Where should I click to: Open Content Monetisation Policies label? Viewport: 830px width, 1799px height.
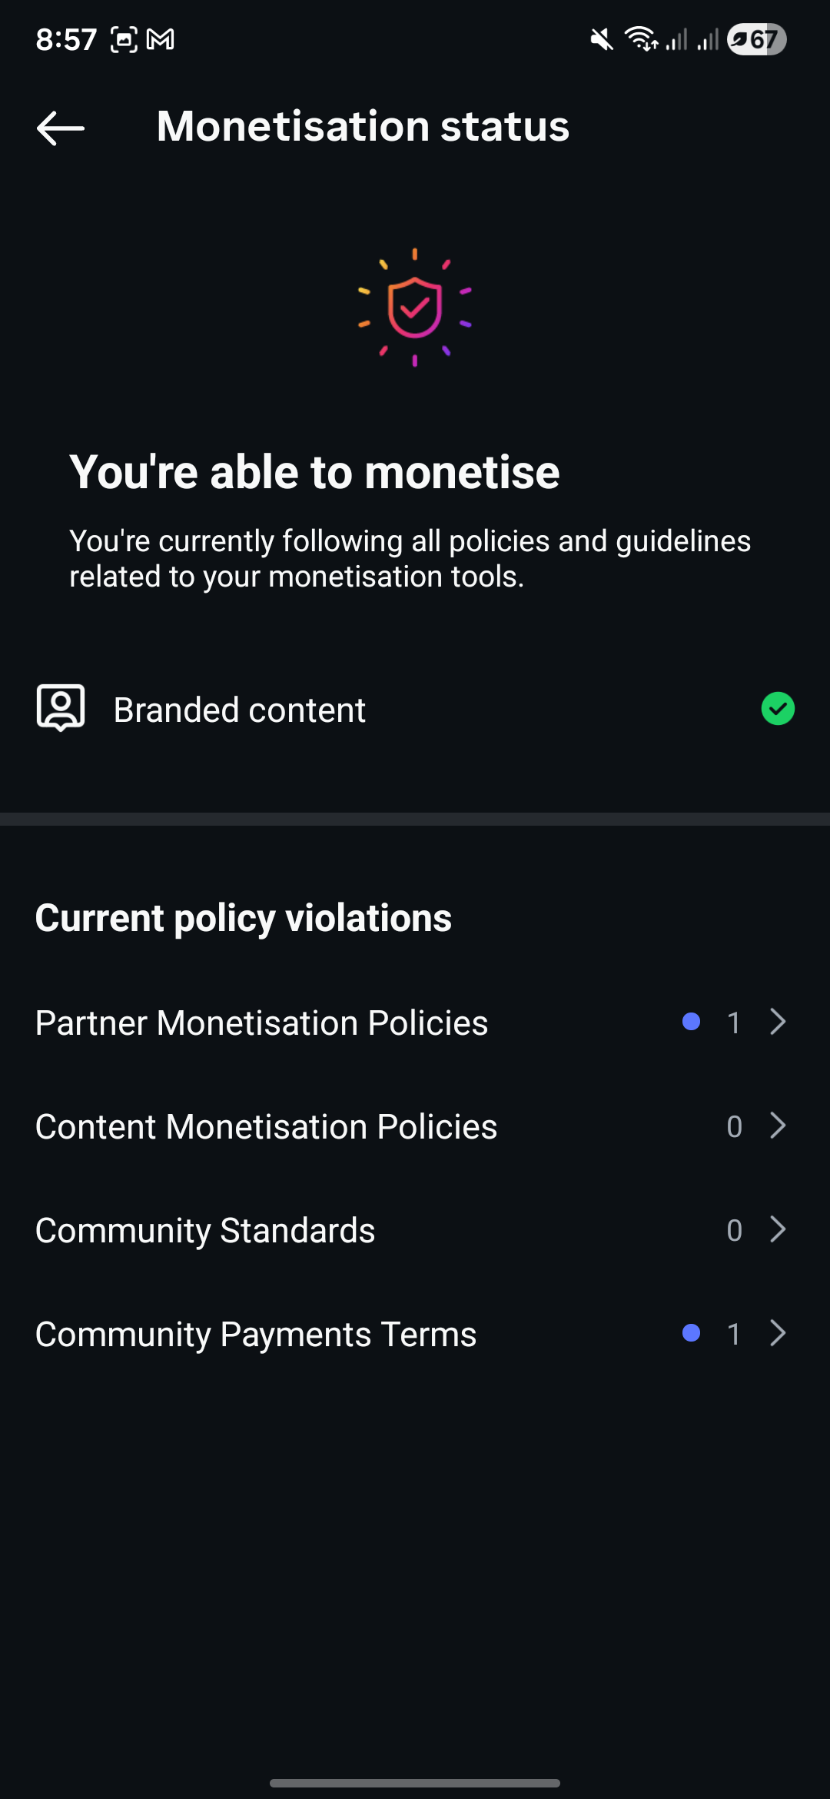(x=266, y=1127)
